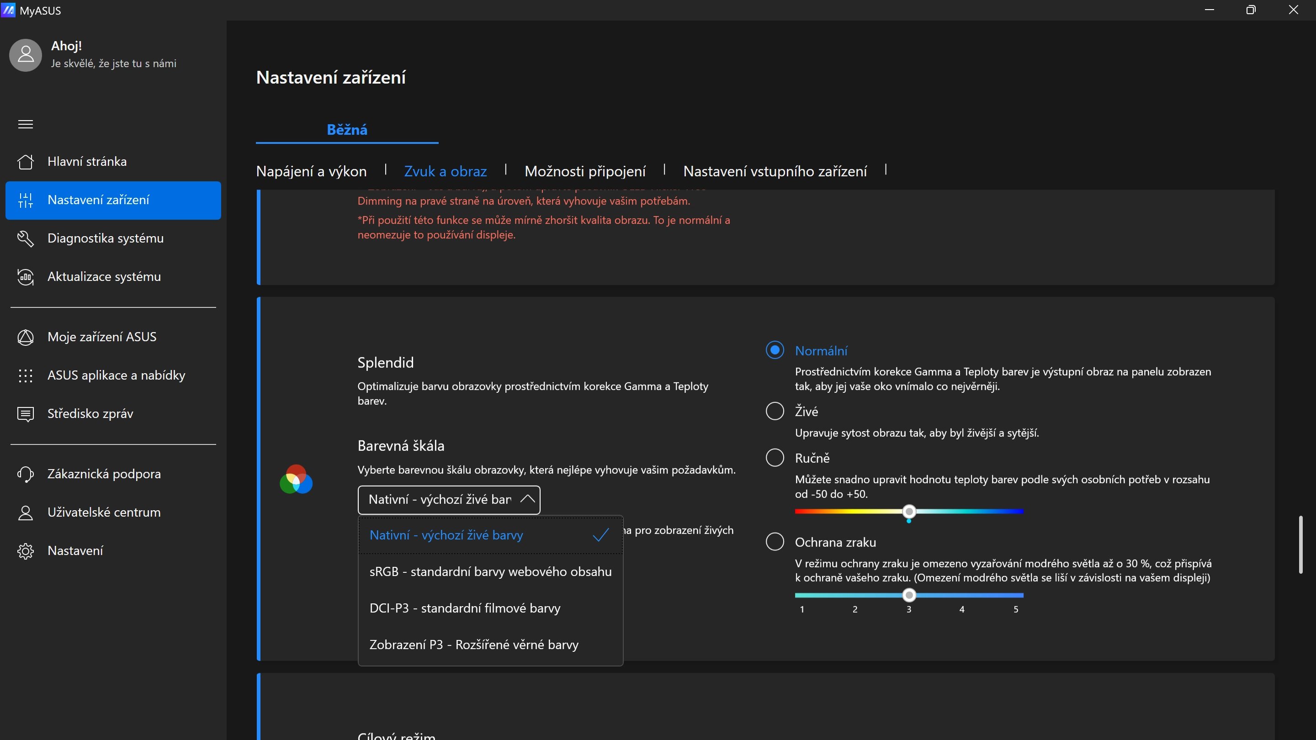Click Středisko zpráv message icon
The width and height of the screenshot is (1316, 740).
tap(26, 414)
